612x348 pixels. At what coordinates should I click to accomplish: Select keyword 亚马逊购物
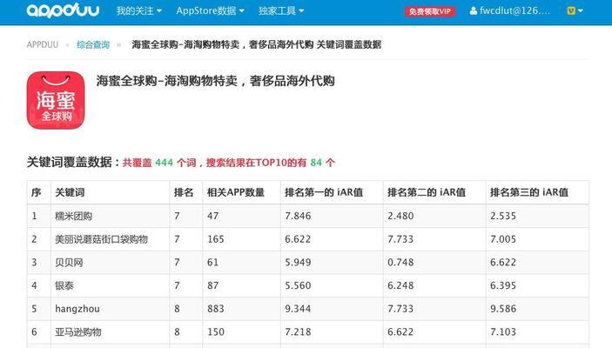pos(78,332)
